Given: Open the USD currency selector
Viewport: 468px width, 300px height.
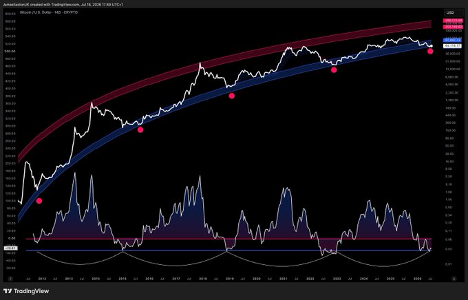Looking at the screenshot, I should [453, 12].
